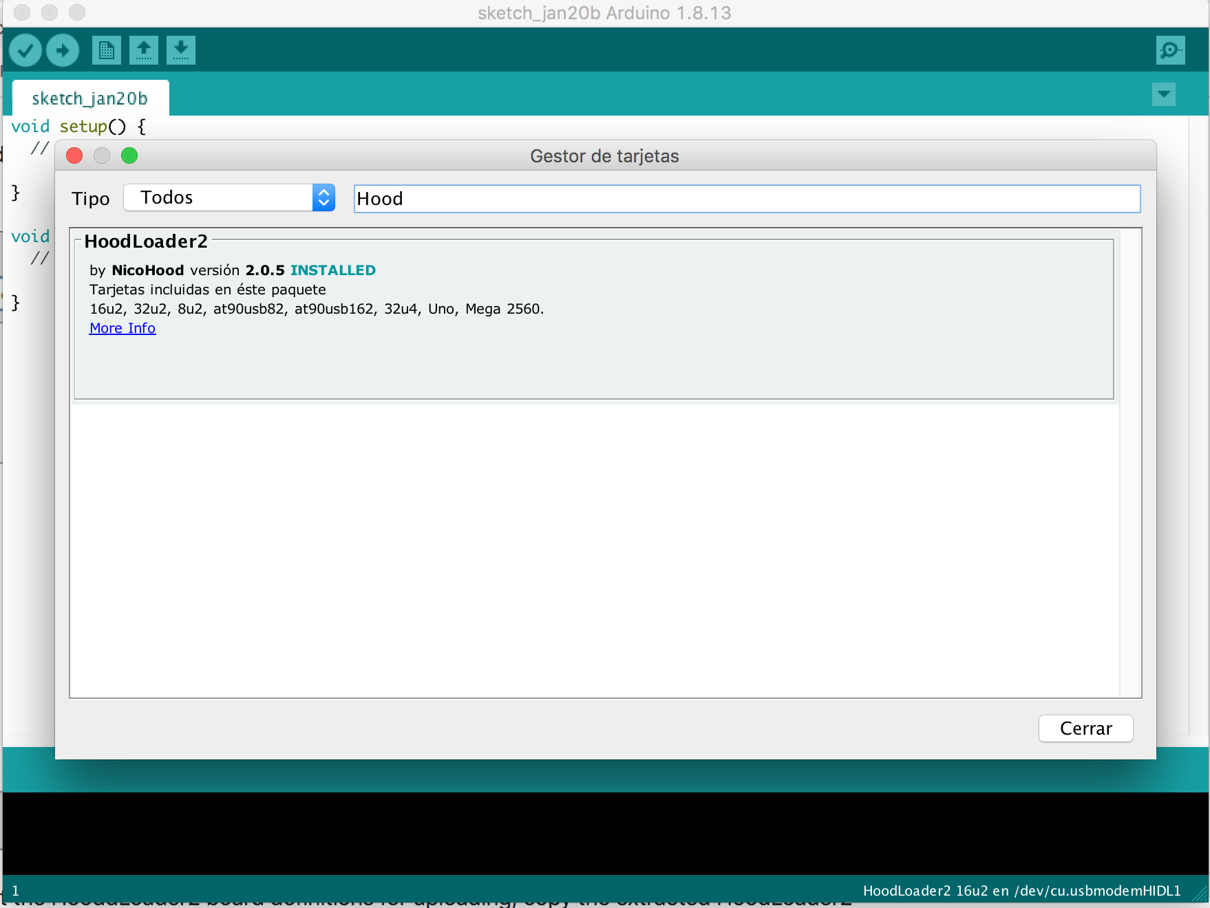The height and width of the screenshot is (908, 1210).
Task: Open a sketch with the up-arrow icon
Action: point(144,50)
